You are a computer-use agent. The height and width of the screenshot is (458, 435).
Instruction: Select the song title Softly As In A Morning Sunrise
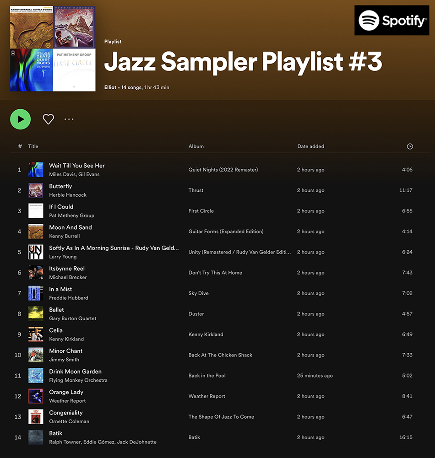pos(114,248)
